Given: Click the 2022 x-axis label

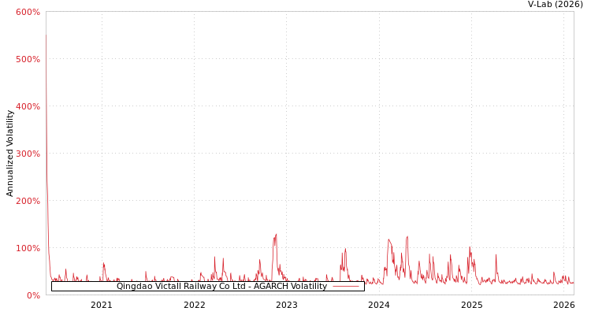Looking at the screenshot, I should click(x=194, y=305).
